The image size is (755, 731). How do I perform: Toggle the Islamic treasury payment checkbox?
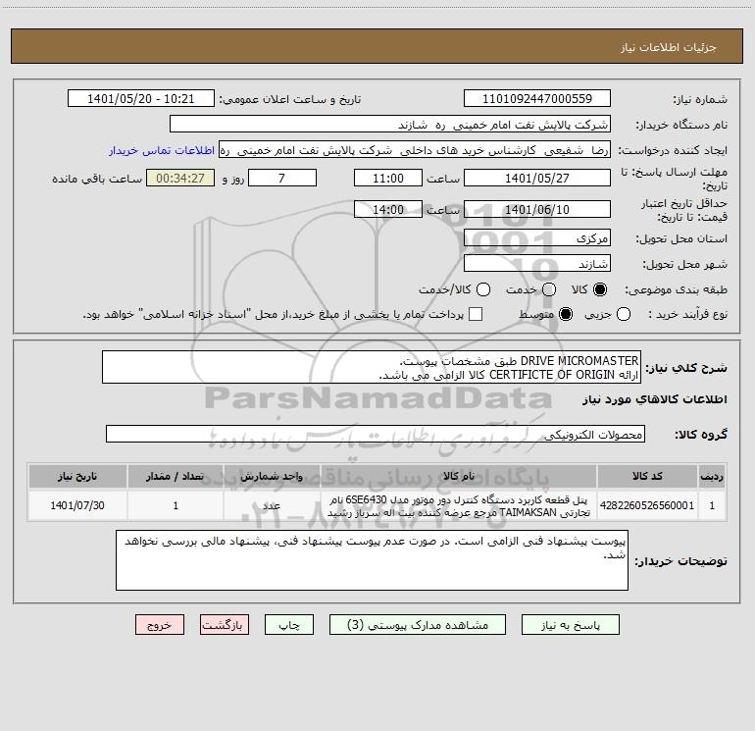476,314
